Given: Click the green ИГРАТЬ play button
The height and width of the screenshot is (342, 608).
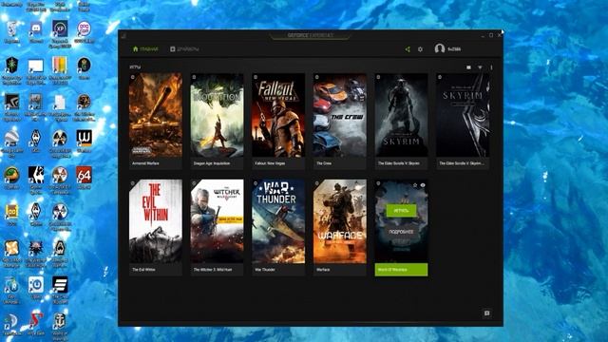Looking at the screenshot, I should coord(401,211).
